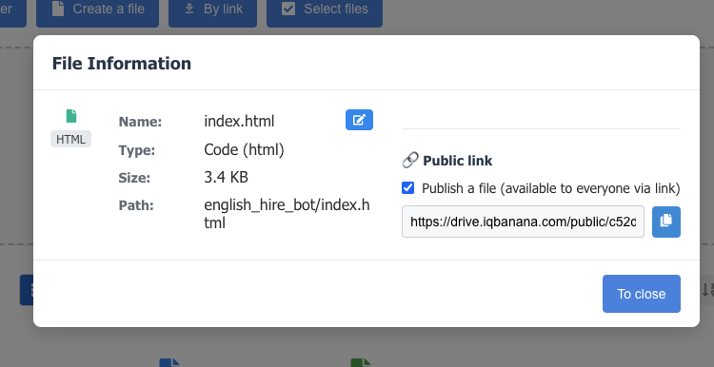
Task: Click the Publish a file label text
Action: pos(551,188)
